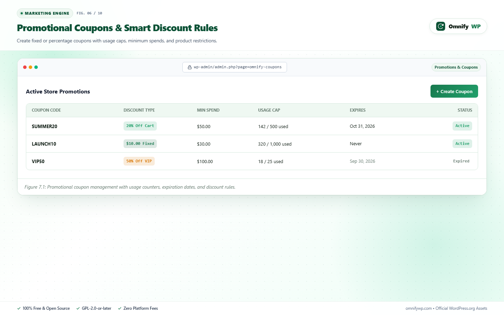This screenshot has width=504, height=315.
Task: Click the Expires column header
Action: 358,110
